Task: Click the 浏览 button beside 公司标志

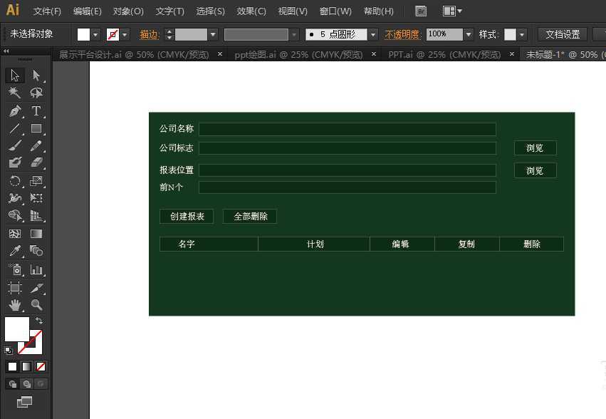Action: (x=535, y=148)
